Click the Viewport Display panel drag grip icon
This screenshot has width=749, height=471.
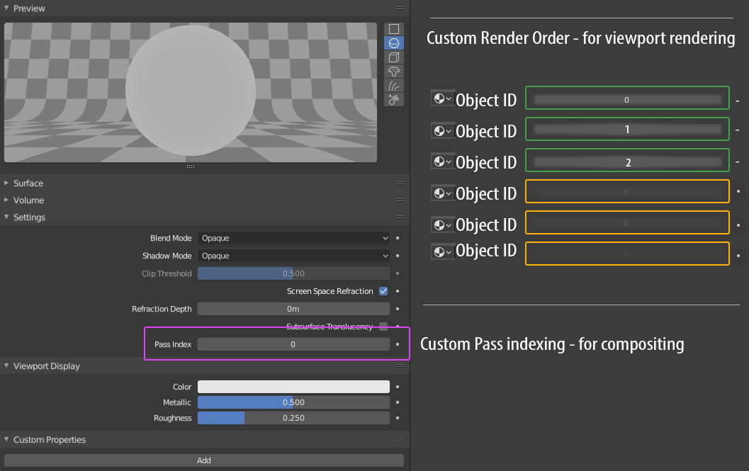click(x=400, y=366)
